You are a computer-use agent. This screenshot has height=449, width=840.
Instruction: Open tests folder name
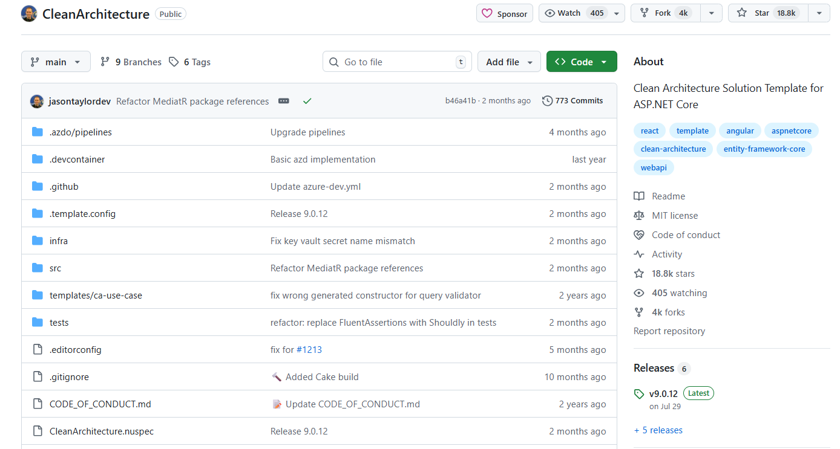pyautogui.click(x=59, y=322)
